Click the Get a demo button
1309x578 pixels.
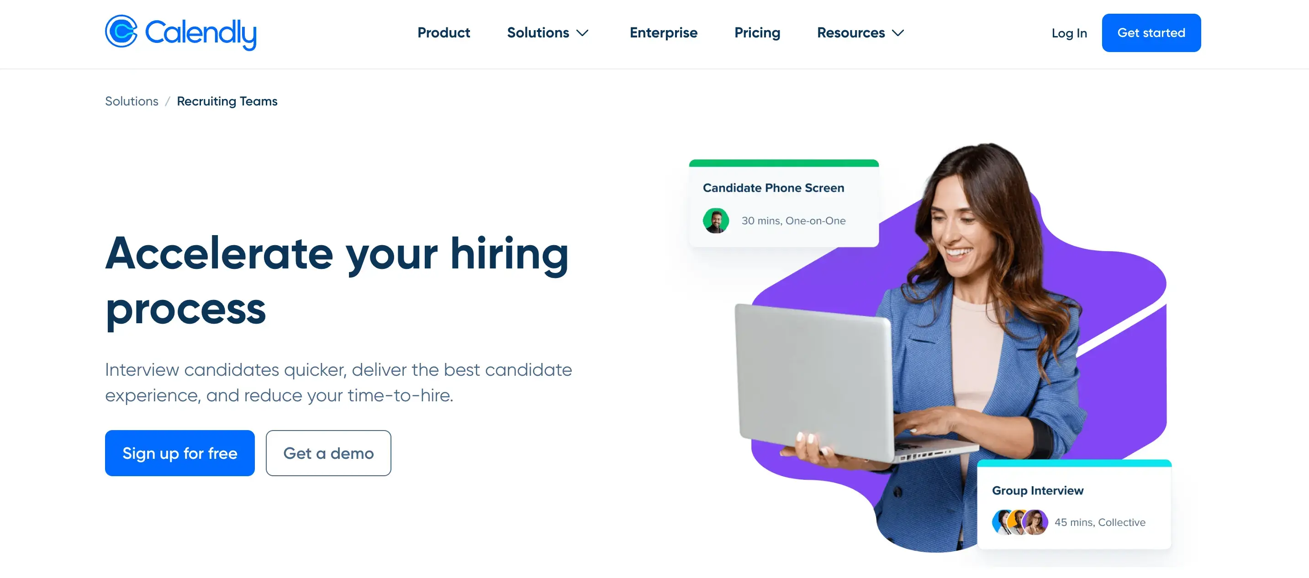click(x=328, y=453)
